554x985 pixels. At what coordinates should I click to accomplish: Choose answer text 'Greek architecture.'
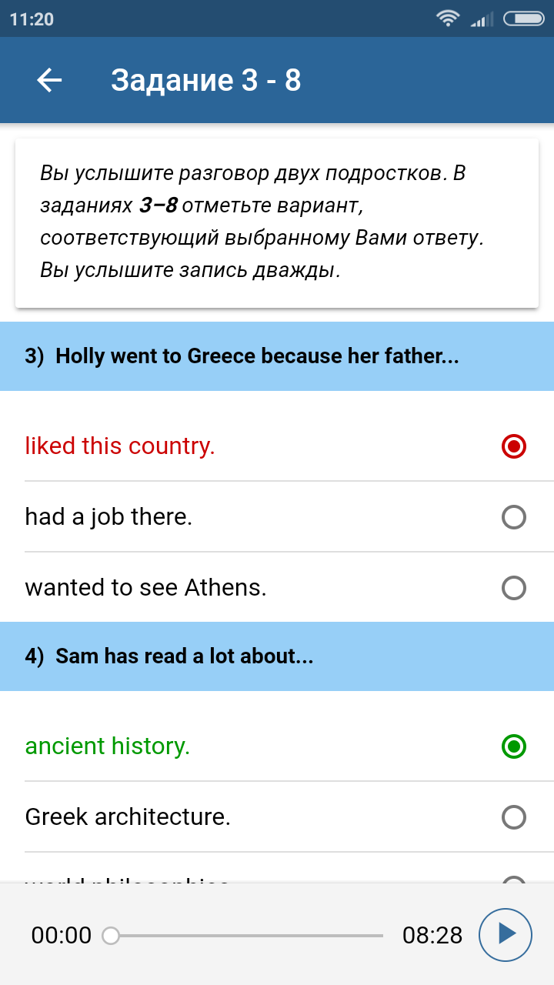[x=128, y=817]
